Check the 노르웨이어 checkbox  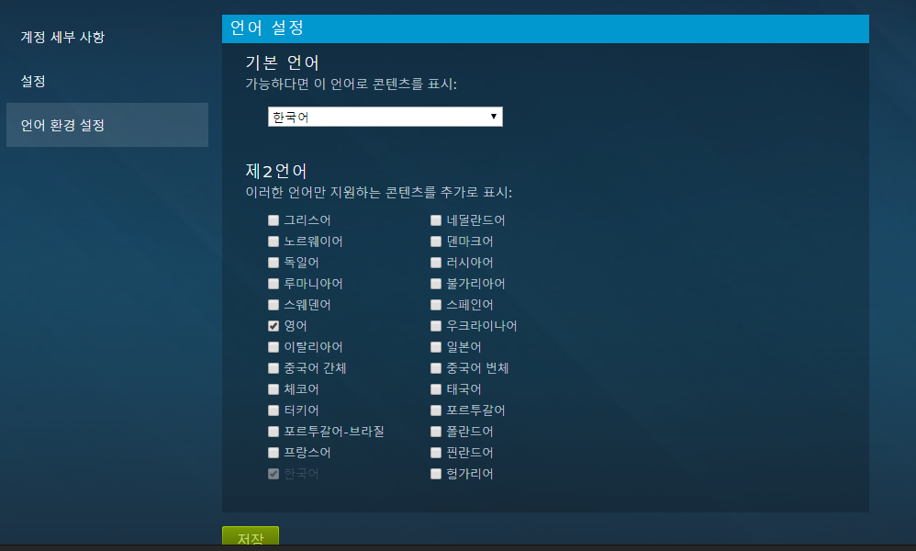pyautogui.click(x=274, y=242)
